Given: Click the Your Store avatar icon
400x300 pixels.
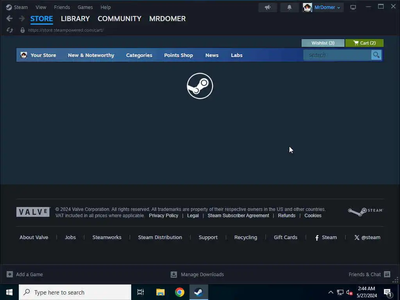Looking at the screenshot, I should point(24,55).
